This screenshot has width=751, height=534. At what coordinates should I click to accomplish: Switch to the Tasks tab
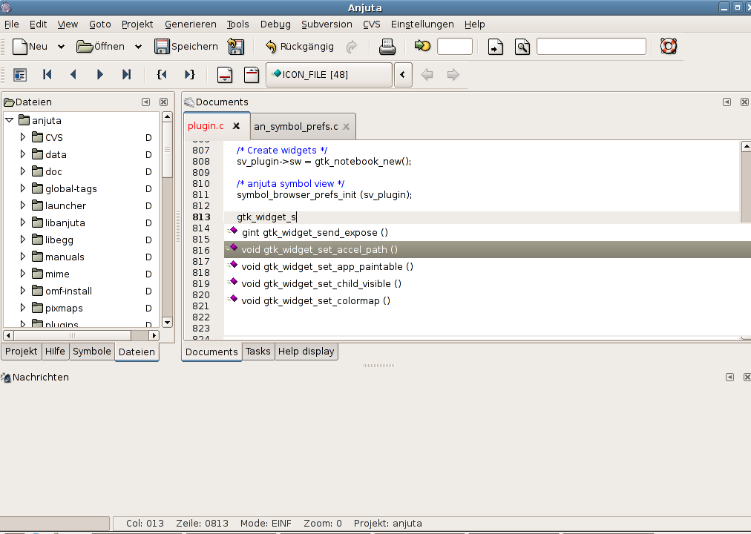(x=258, y=352)
